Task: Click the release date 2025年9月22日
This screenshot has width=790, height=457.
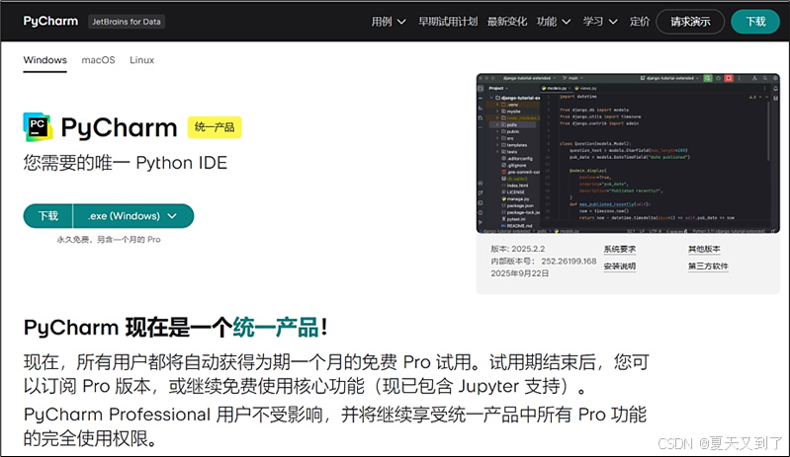Action: (520, 273)
